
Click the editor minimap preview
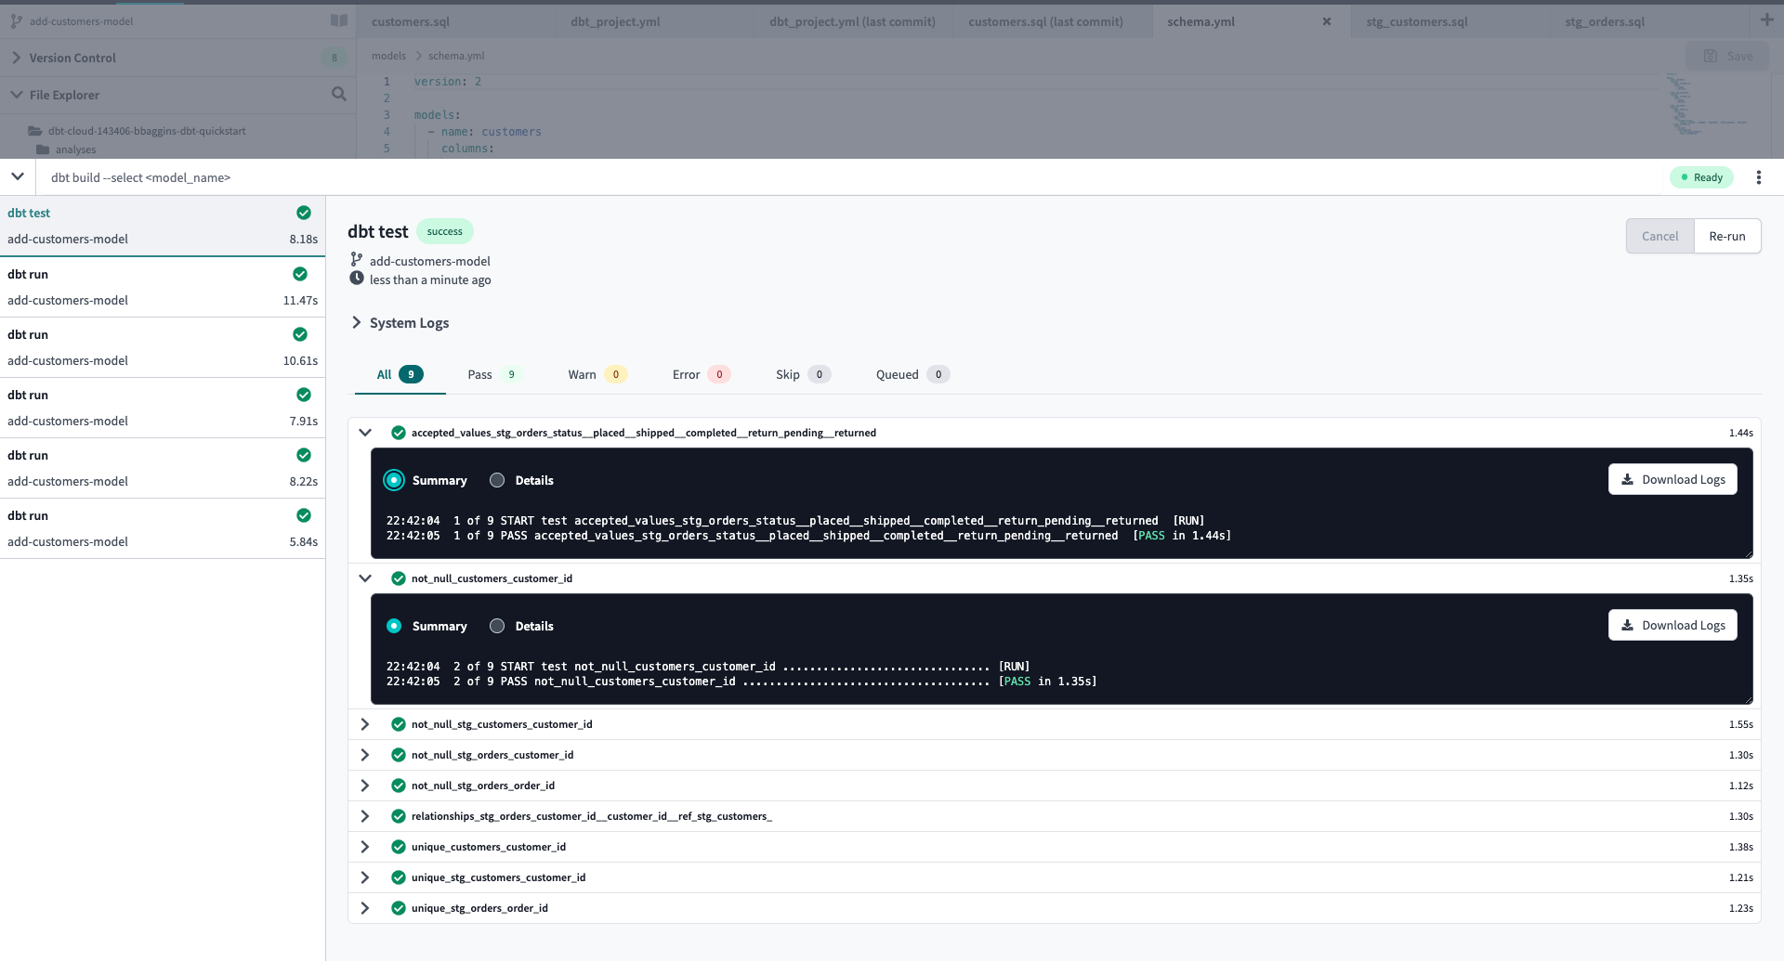pyautogui.click(x=1710, y=107)
